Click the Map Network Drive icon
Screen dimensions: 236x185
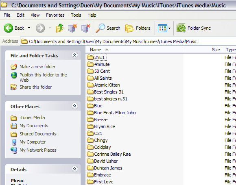72,28
